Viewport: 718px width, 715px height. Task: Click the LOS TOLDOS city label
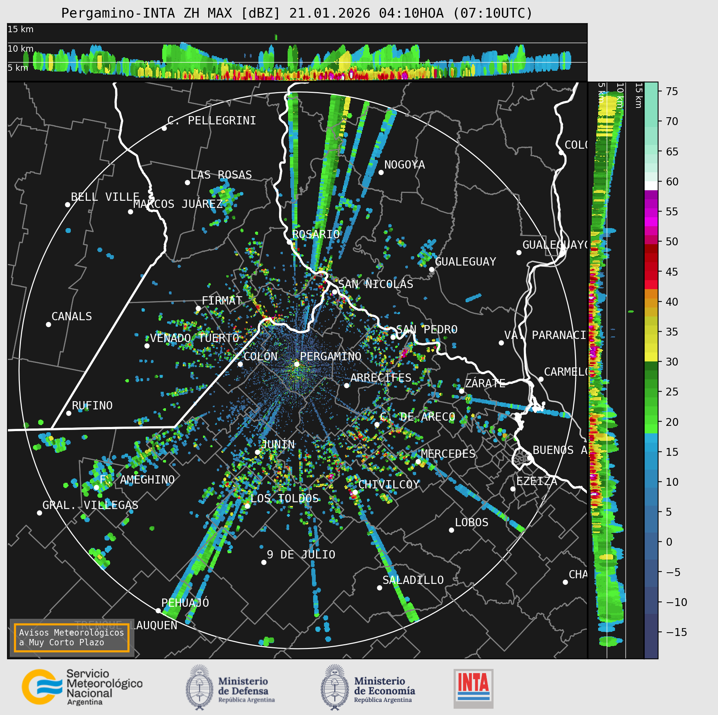(285, 498)
